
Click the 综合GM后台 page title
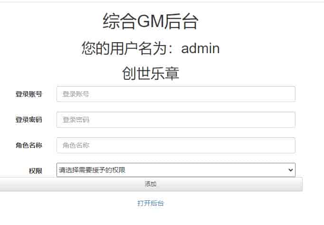[151, 21]
